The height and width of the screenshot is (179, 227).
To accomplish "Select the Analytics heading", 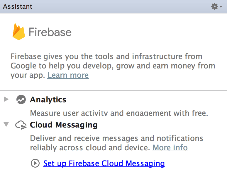I will pyautogui.click(x=48, y=100).
